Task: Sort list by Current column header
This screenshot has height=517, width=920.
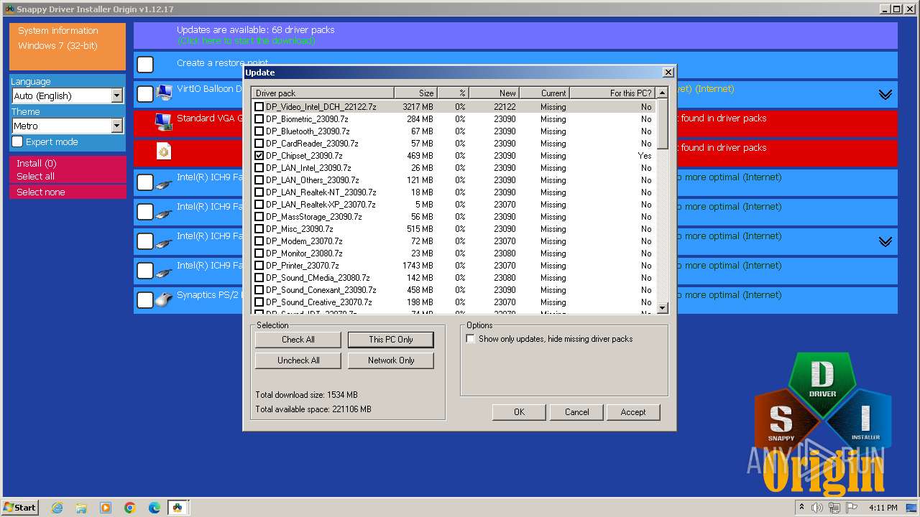Action: coord(545,93)
